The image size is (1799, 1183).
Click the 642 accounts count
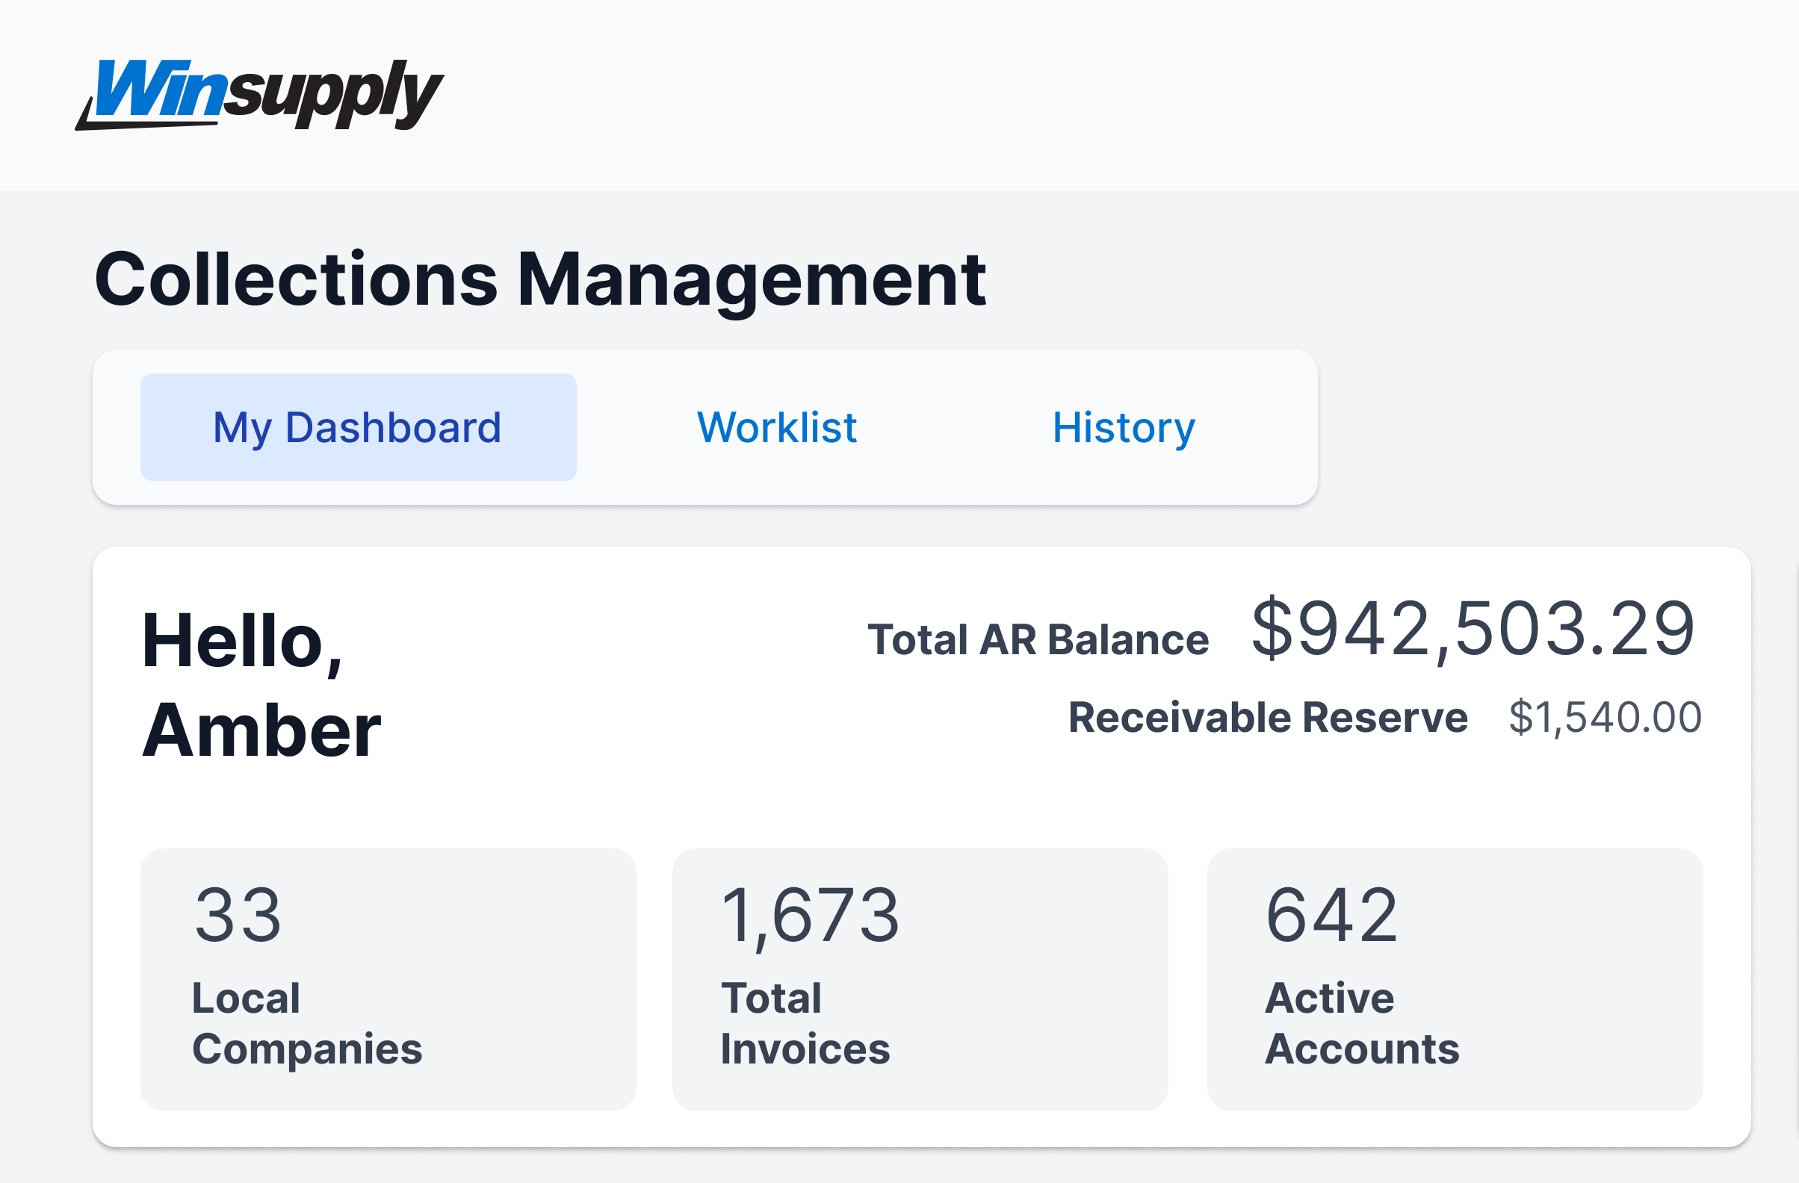pos(1331,916)
